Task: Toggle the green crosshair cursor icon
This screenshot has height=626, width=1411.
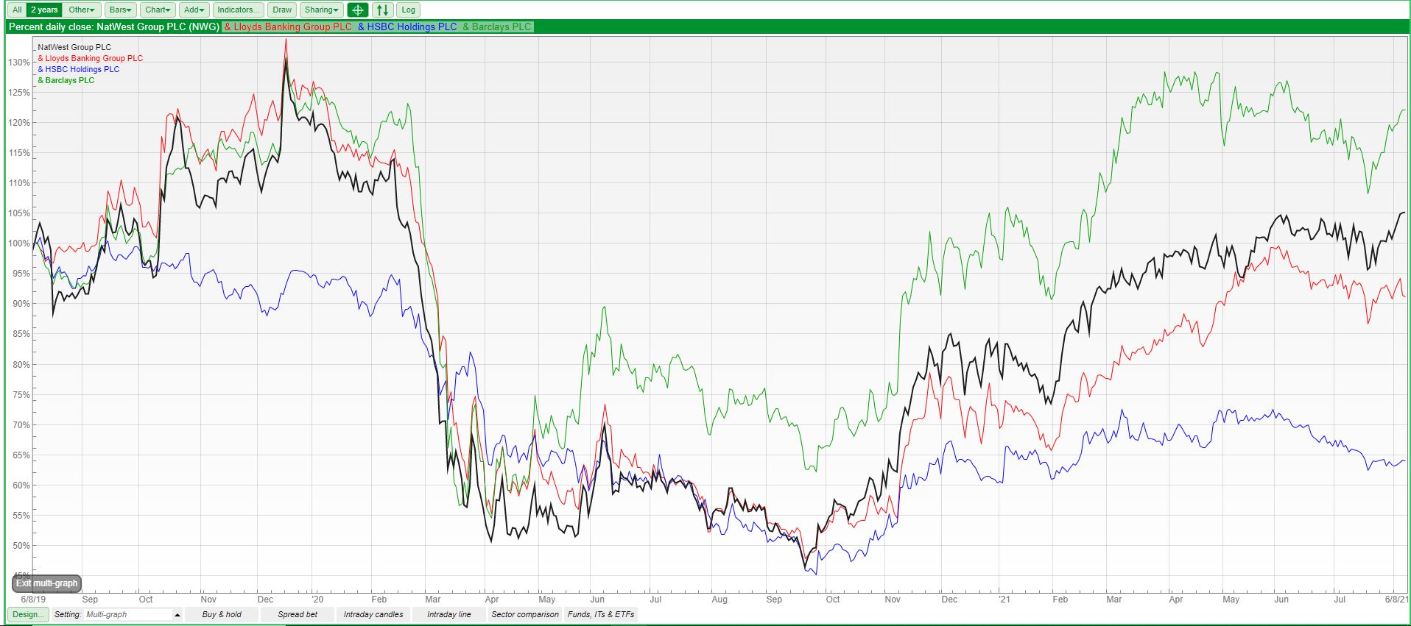Action: (x=357, y=10)
